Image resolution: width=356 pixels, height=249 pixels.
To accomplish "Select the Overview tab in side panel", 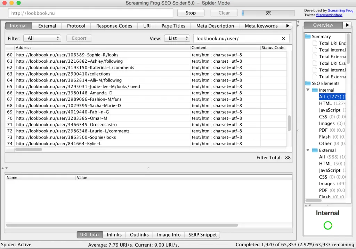I will [323, 25].
